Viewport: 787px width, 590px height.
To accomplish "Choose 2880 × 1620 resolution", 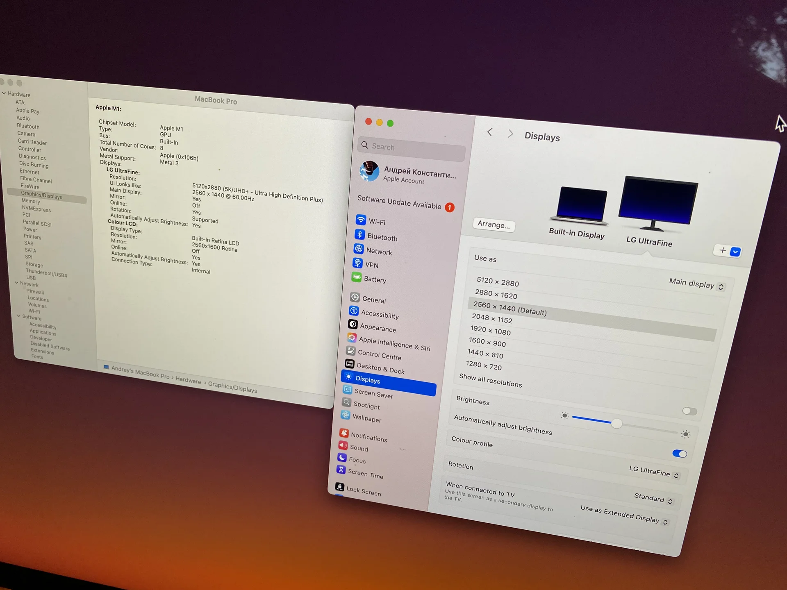I will coord(496,294).
